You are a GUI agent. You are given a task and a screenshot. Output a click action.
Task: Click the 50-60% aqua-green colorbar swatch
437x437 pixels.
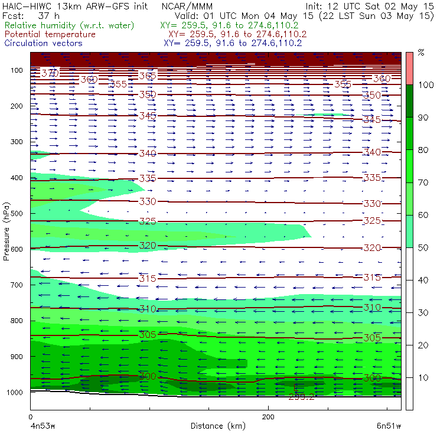pos(409,231)
